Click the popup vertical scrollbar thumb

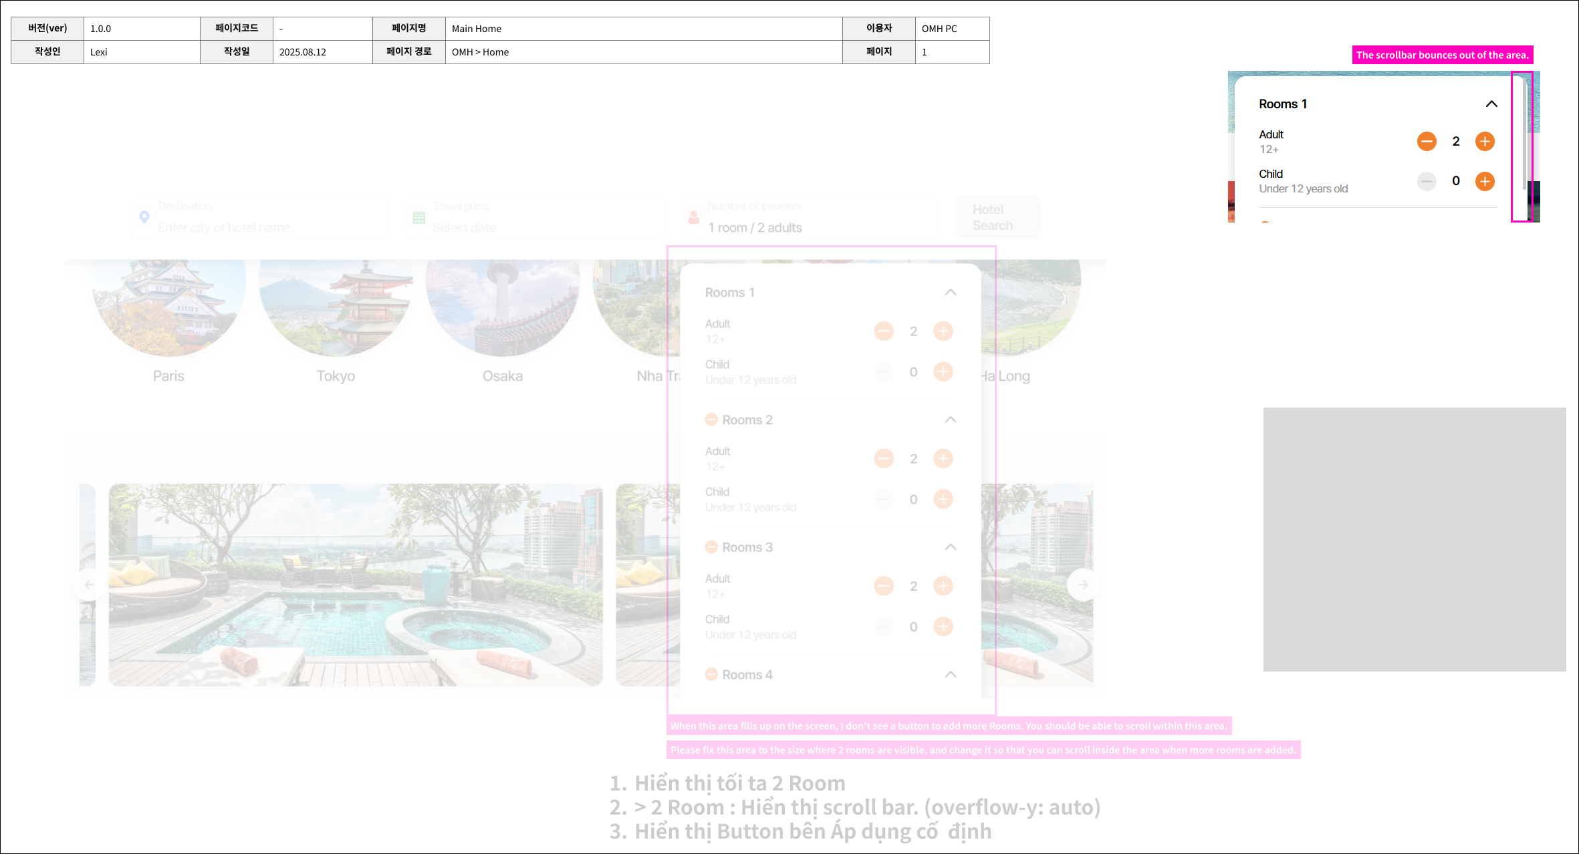tap(1525, 134)
